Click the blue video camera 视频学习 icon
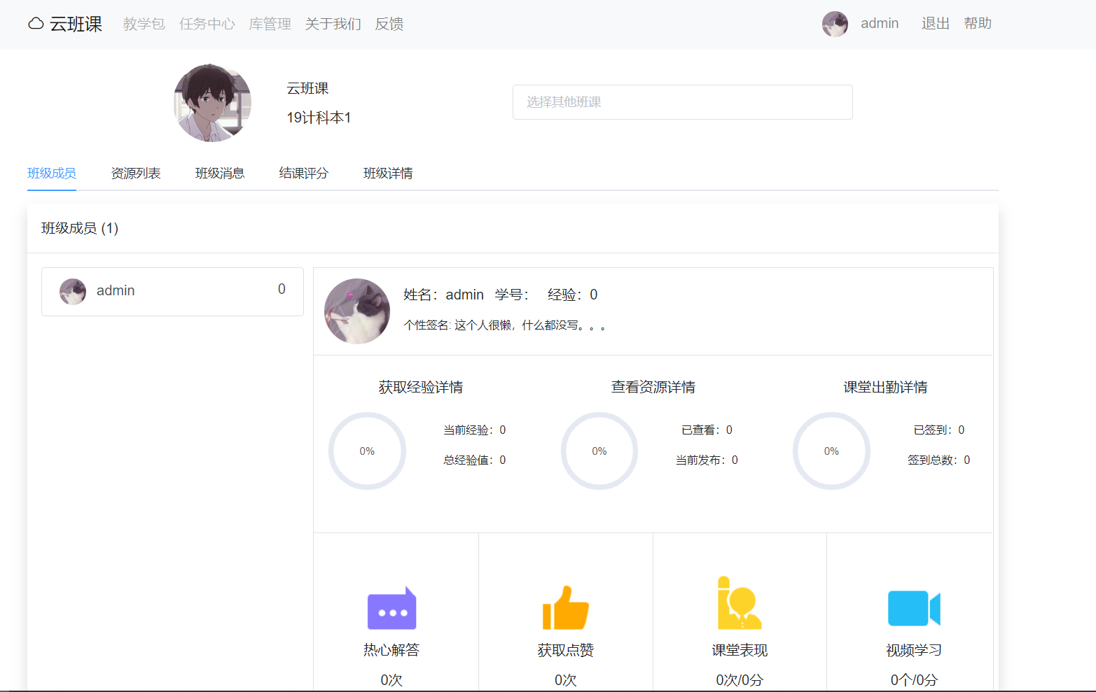Screen dimensions: 1096x692 pyautogui.click(x=914, y=608)
